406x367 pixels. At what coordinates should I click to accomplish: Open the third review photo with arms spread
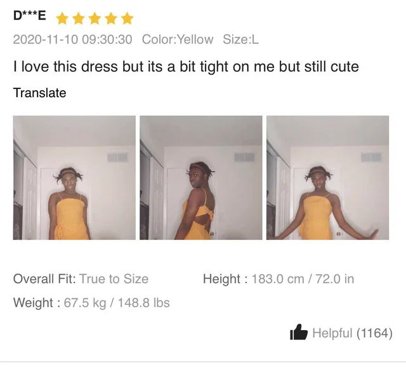(x=327, y=178)
